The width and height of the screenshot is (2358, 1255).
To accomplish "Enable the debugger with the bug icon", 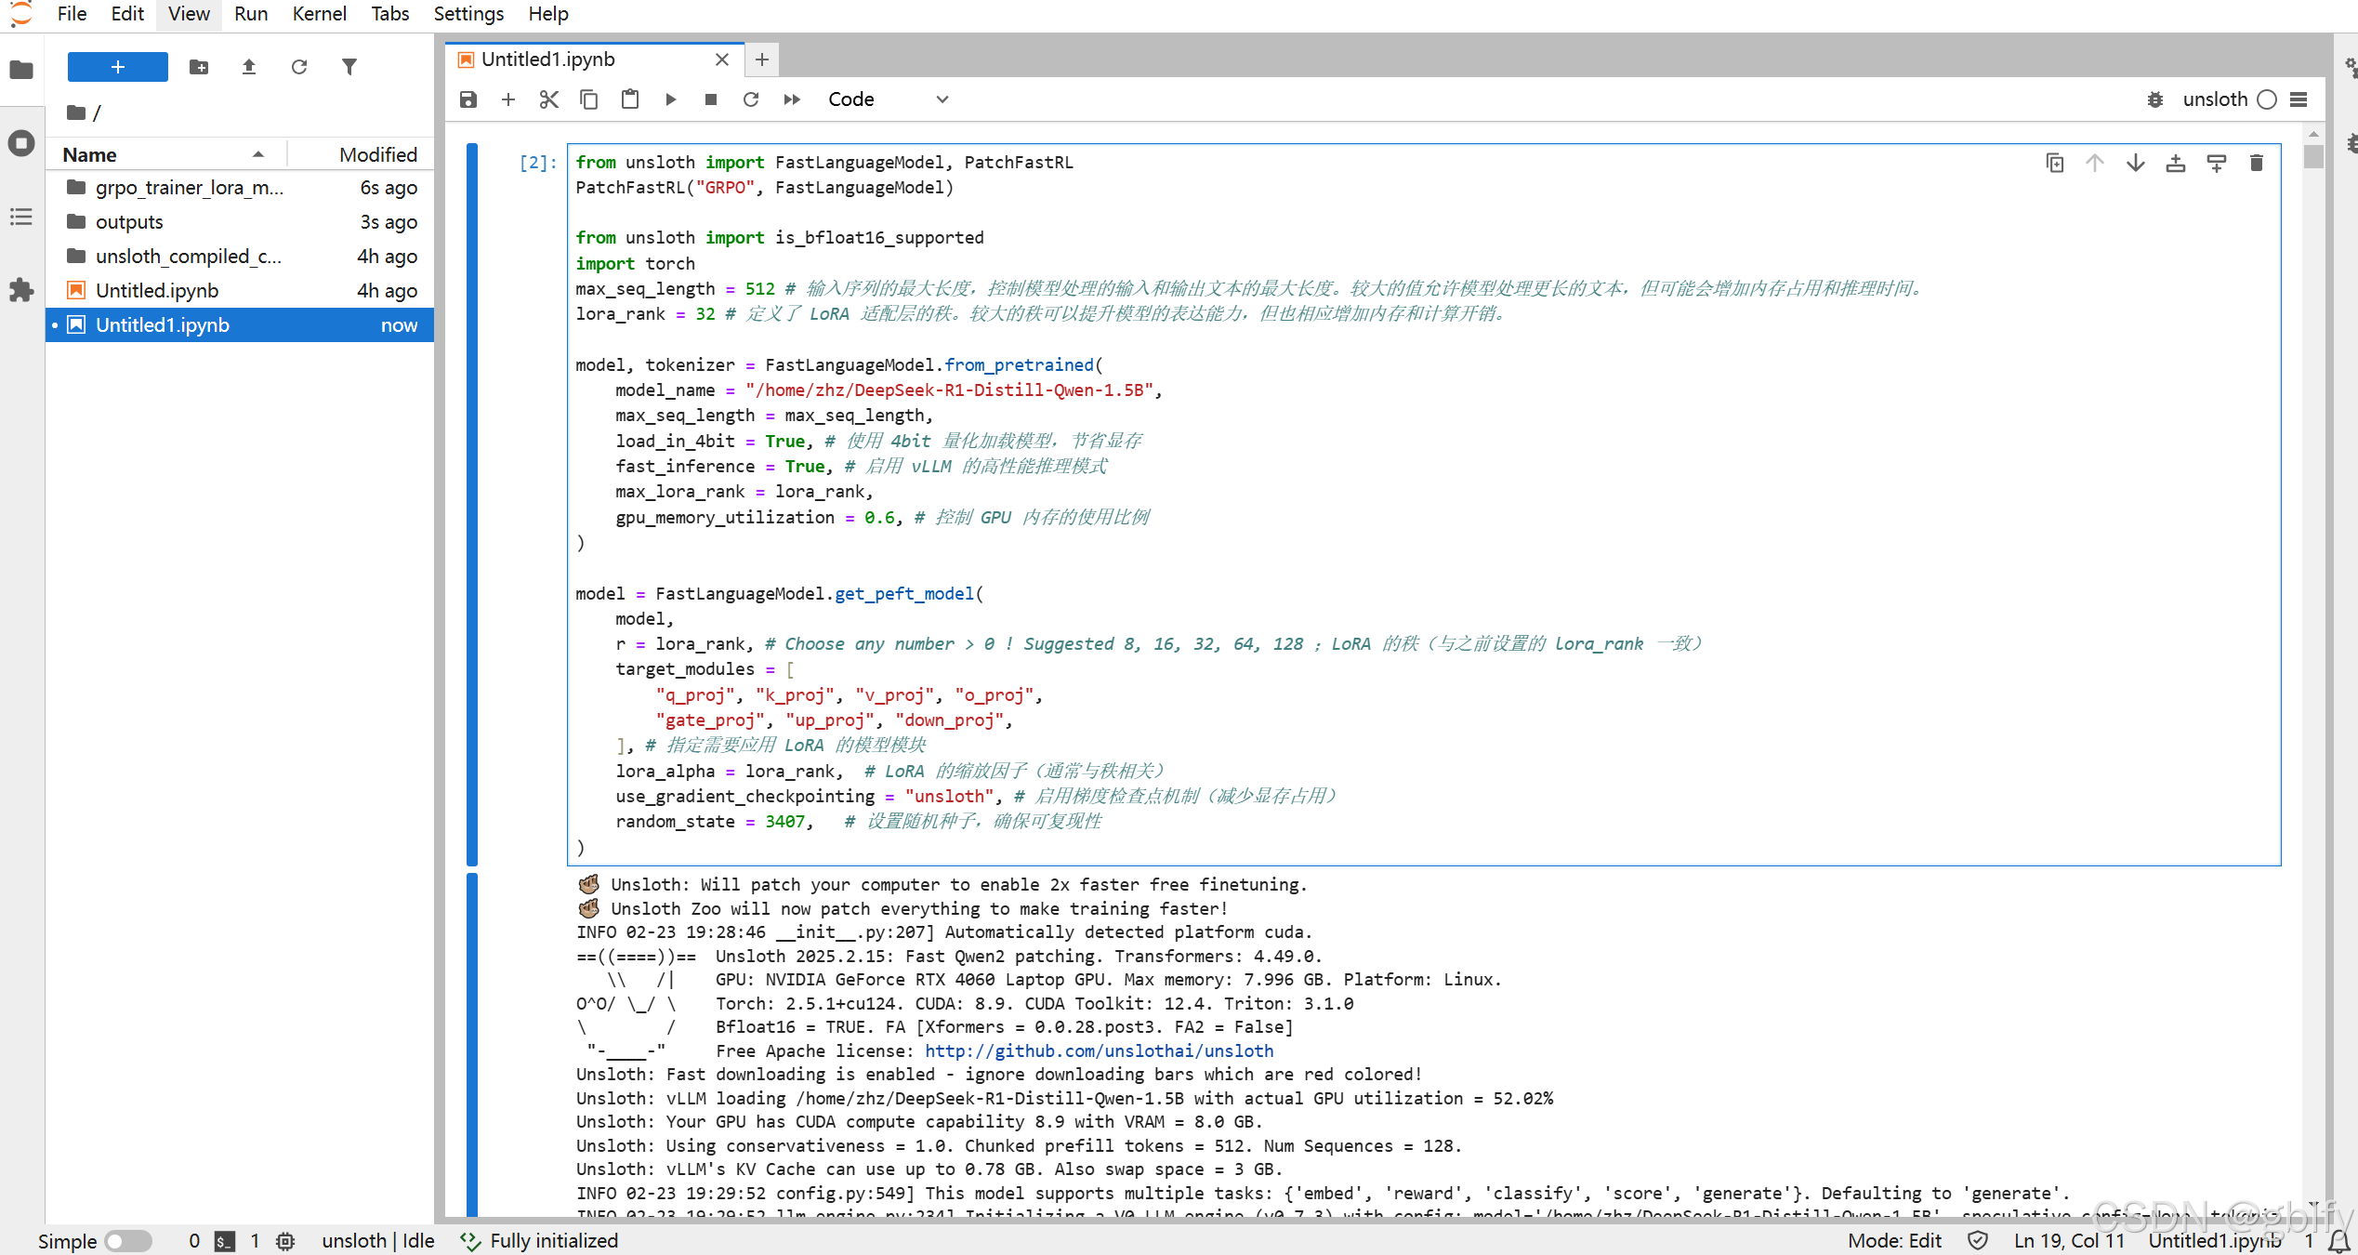I will 2155,99.
